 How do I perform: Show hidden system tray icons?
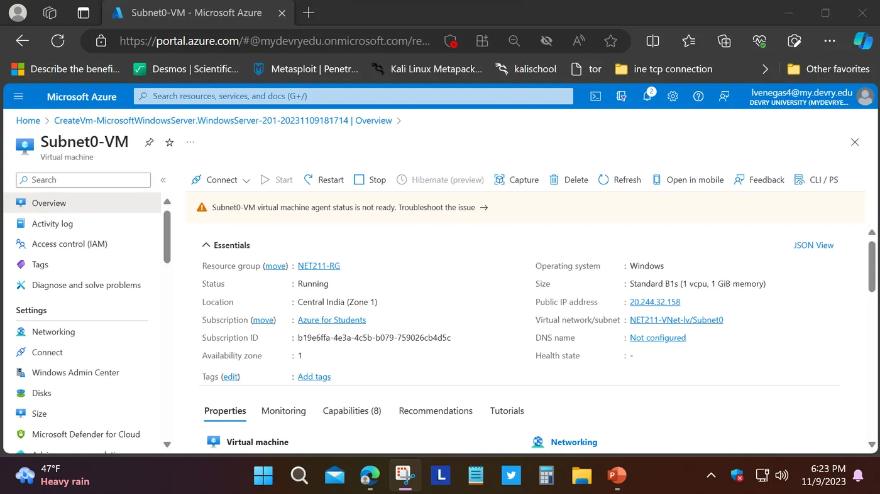click(711, 475)
